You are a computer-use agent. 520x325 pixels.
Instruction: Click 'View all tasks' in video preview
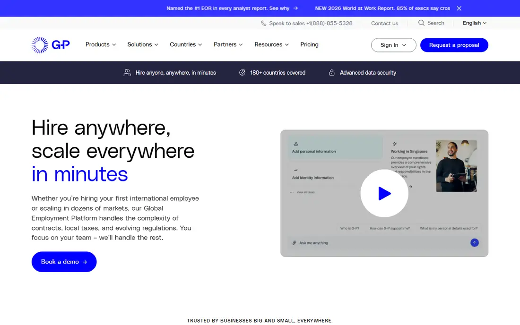[305, 192]
